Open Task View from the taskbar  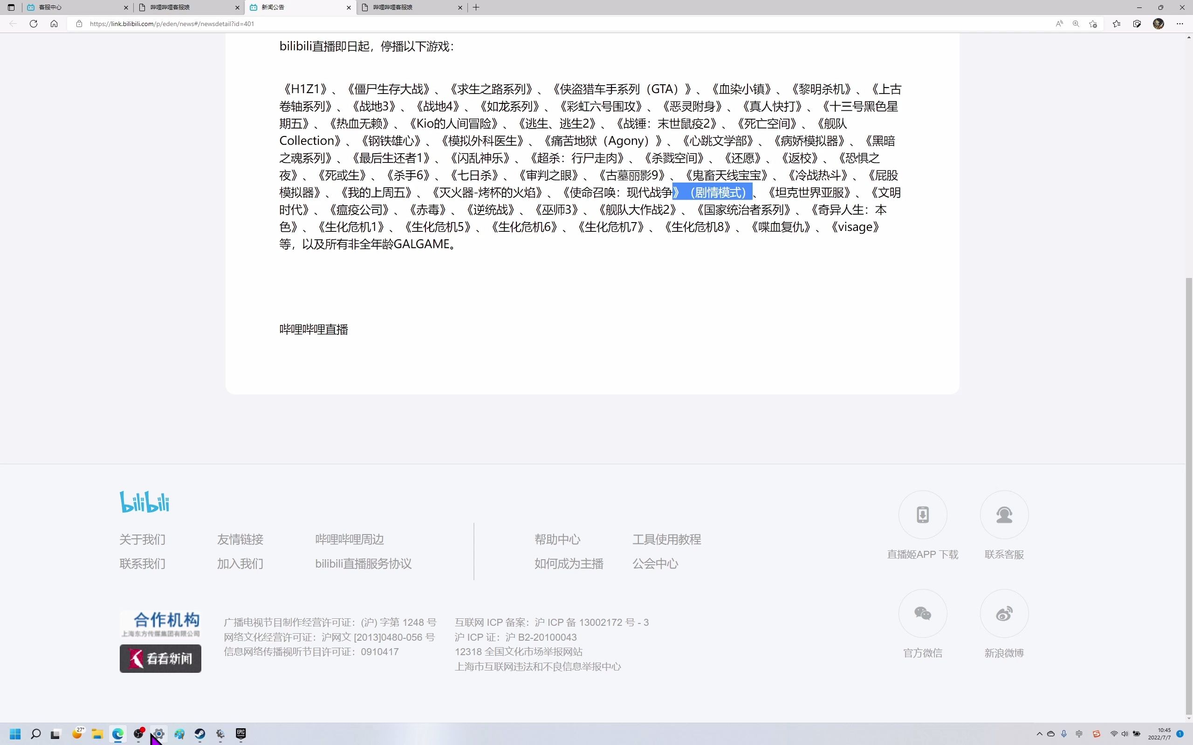pos(56,734)
